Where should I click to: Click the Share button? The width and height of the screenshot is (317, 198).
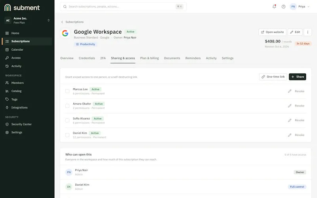point(298,77)
